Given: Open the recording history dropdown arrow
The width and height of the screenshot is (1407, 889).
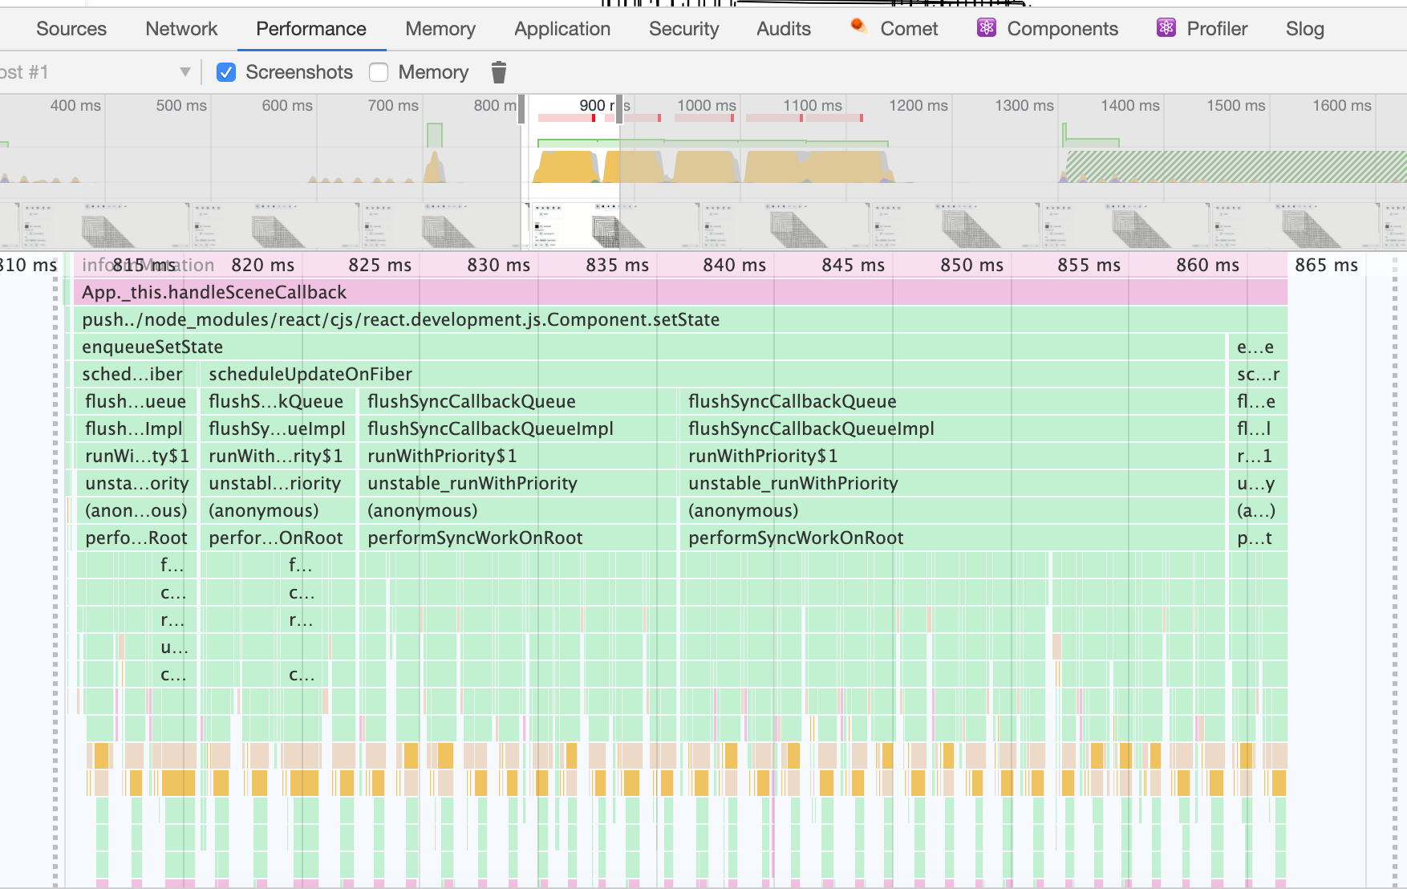Looking at the screenshot, I should point(185,71).
